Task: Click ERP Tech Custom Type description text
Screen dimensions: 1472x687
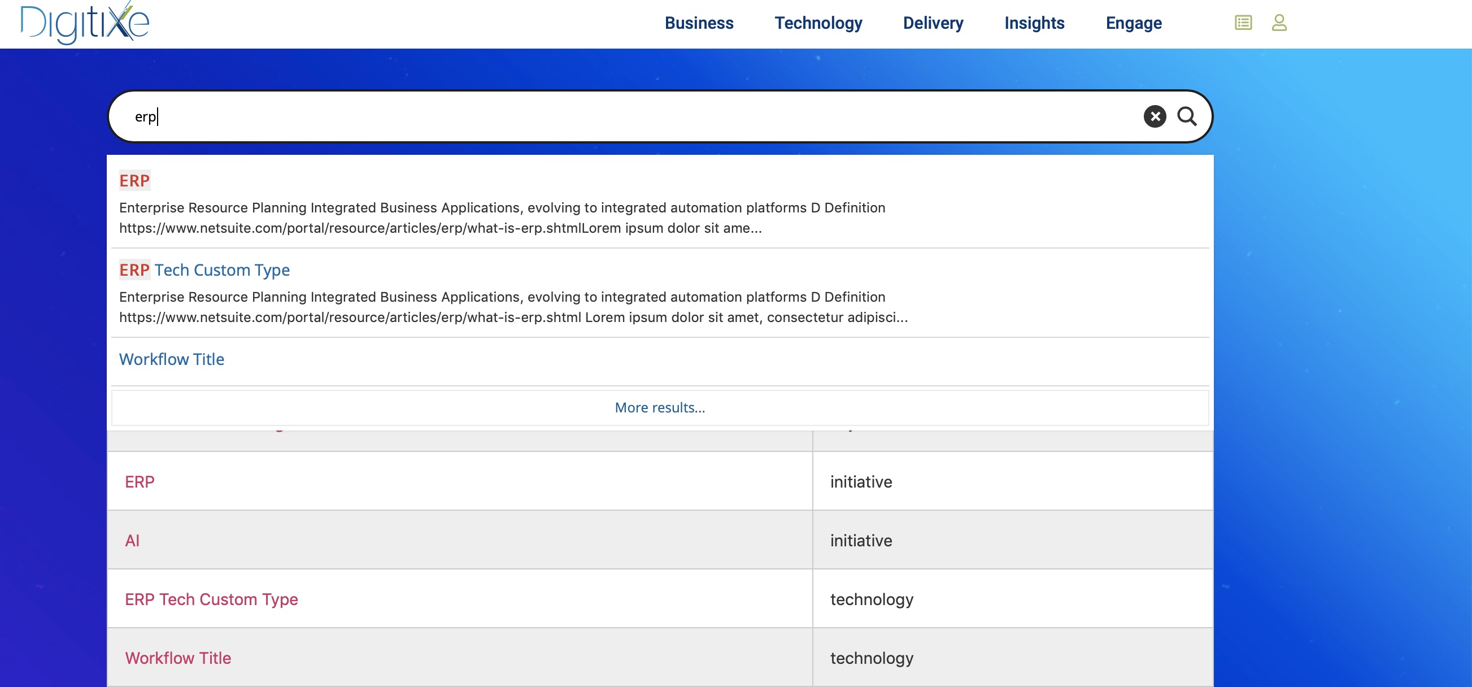Action: point(513,307)
